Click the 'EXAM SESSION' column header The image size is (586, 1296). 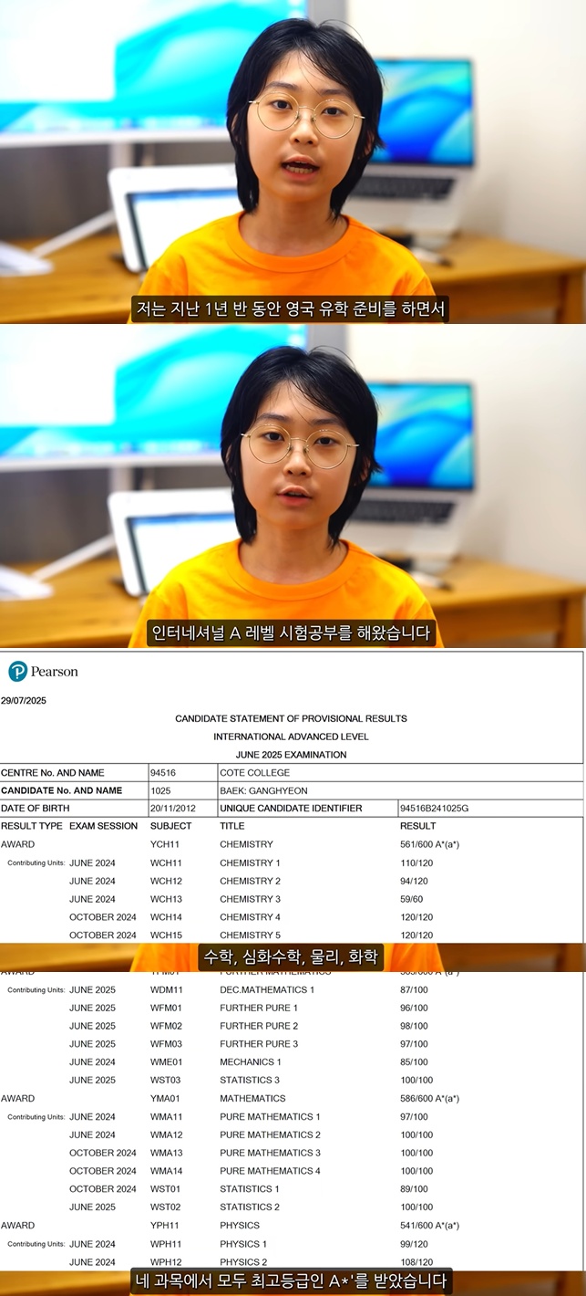(103, 826)
